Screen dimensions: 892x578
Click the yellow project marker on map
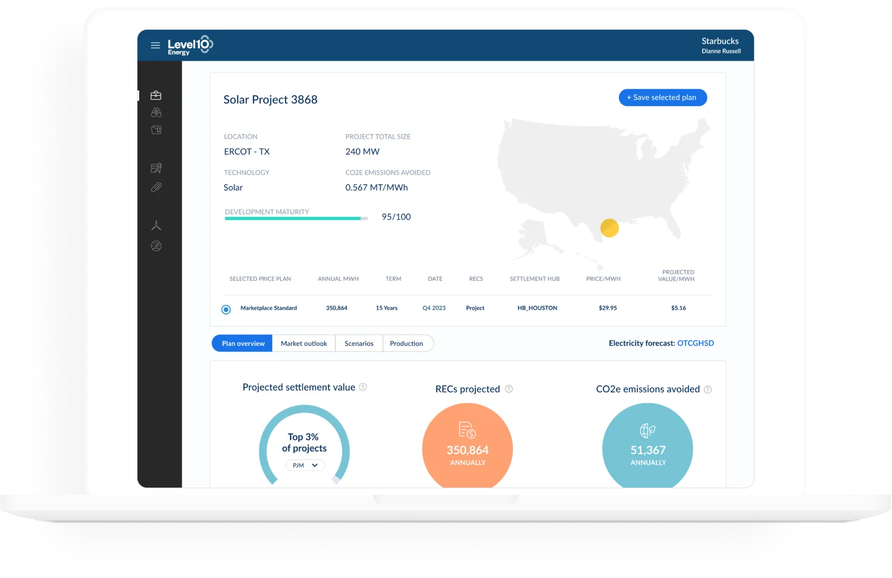[x=609, y=228]
